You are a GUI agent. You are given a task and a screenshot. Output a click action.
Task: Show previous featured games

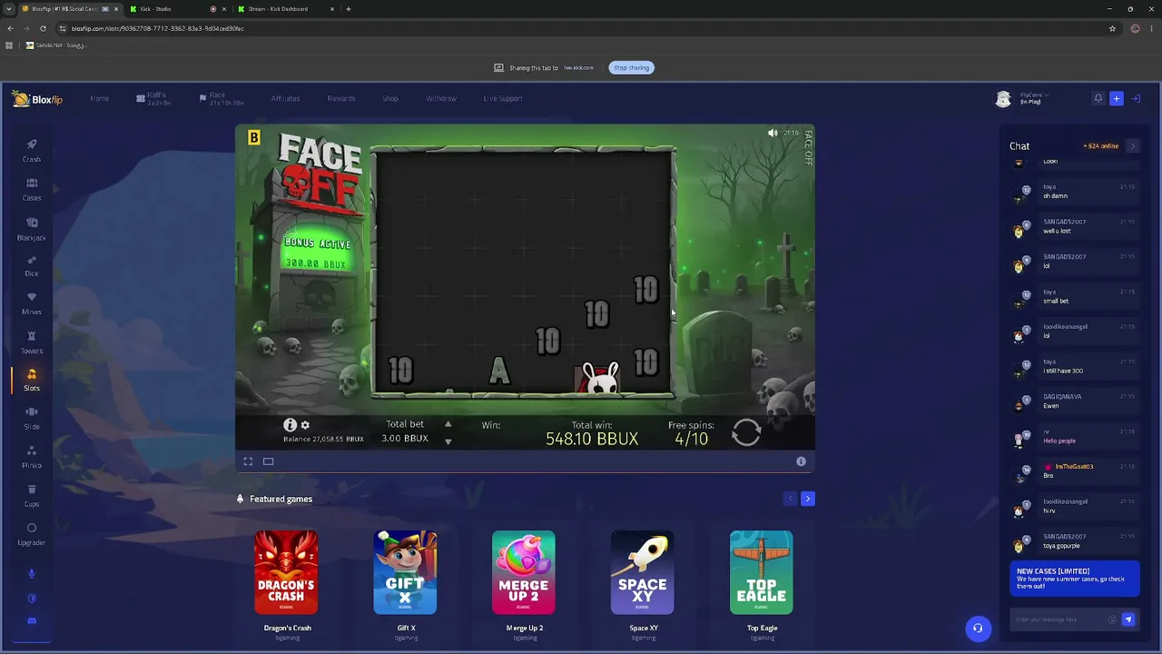click(790, 499)
